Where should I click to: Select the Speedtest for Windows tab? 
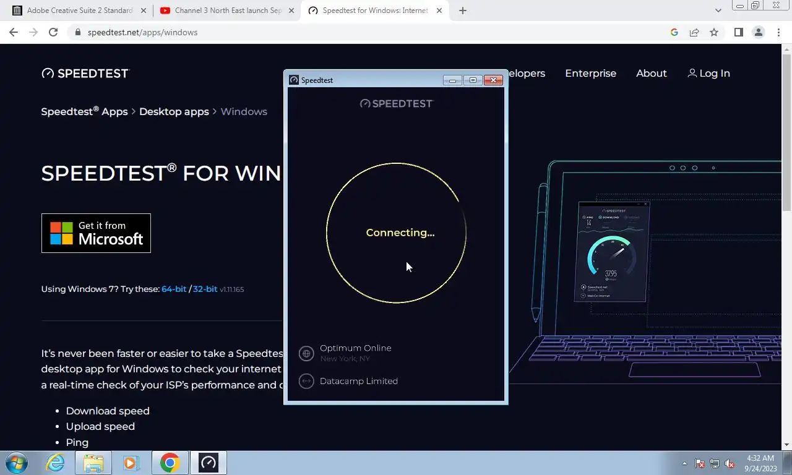(375, 11)
